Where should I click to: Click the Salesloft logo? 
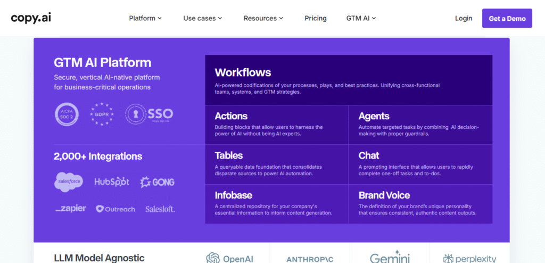tap(160, 209)
